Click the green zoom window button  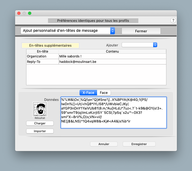pos(30,13)
